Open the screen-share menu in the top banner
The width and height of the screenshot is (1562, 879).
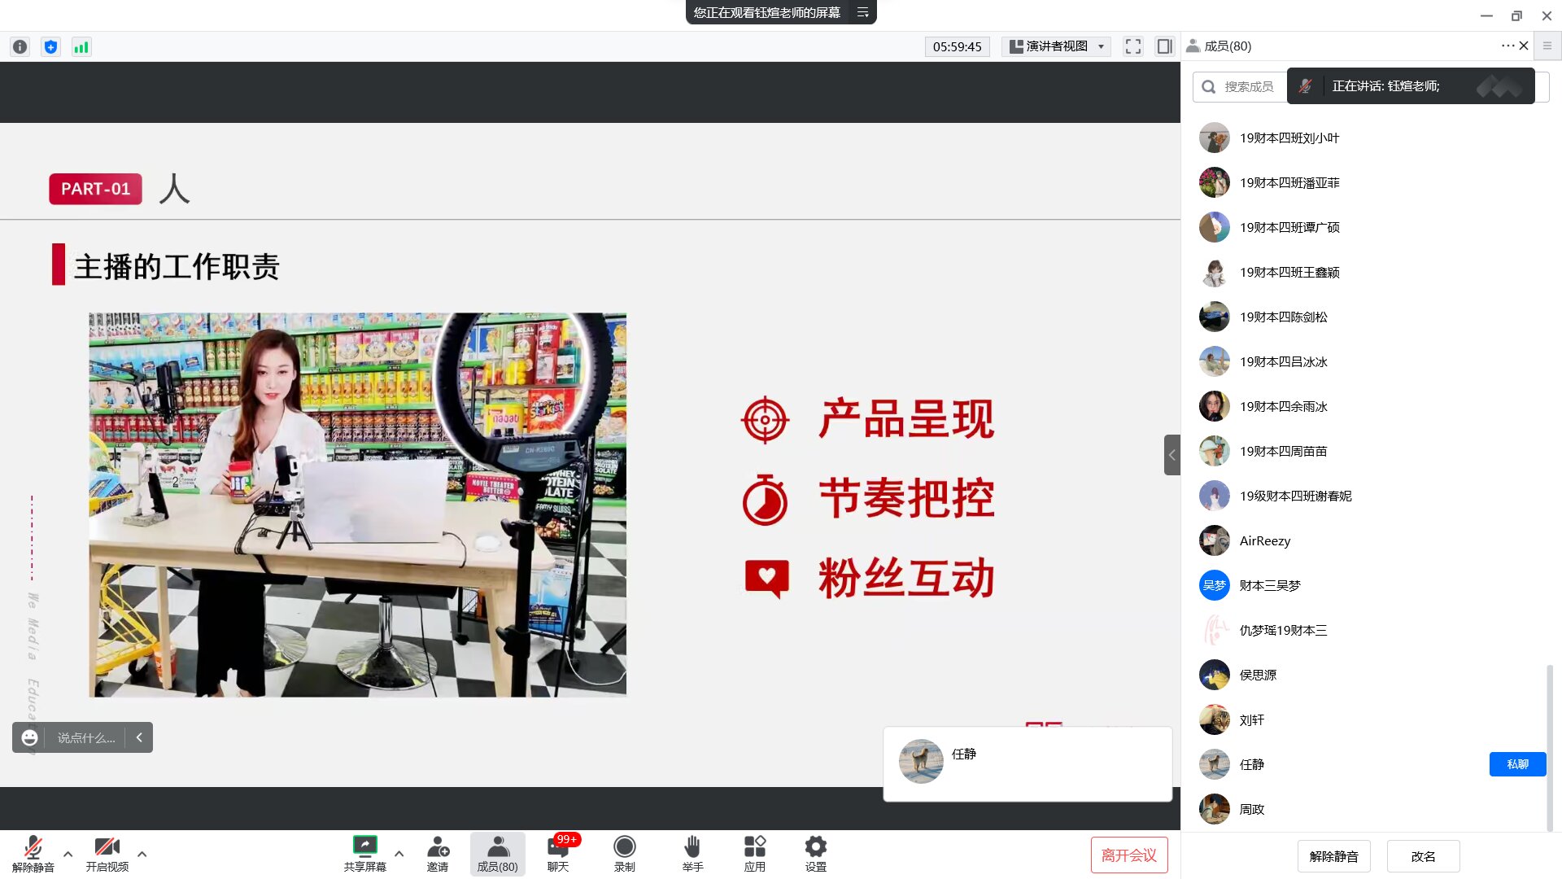[862, 12]
